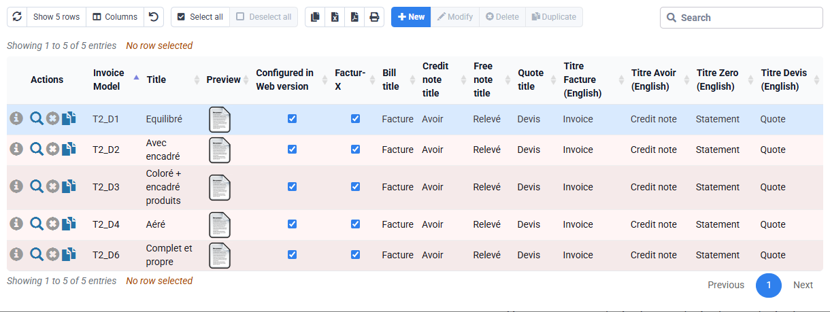Go to Next page

point(803,285)
